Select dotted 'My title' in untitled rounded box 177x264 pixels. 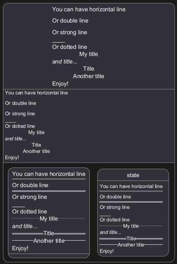coord(49,218)
